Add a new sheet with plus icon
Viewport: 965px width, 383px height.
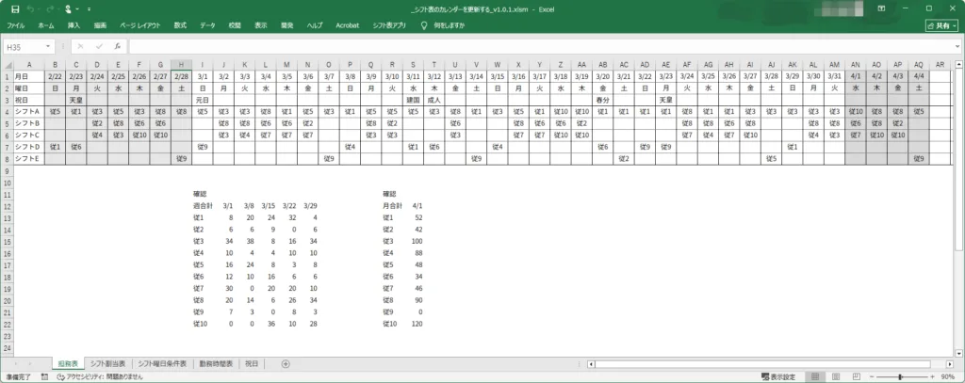click(286, 363)
